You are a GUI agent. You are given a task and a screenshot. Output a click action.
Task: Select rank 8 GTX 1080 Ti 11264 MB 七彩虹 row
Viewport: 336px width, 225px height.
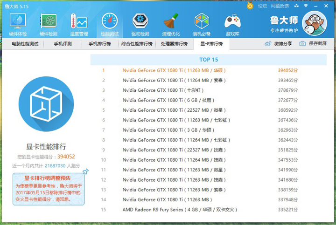click(209, 140)
